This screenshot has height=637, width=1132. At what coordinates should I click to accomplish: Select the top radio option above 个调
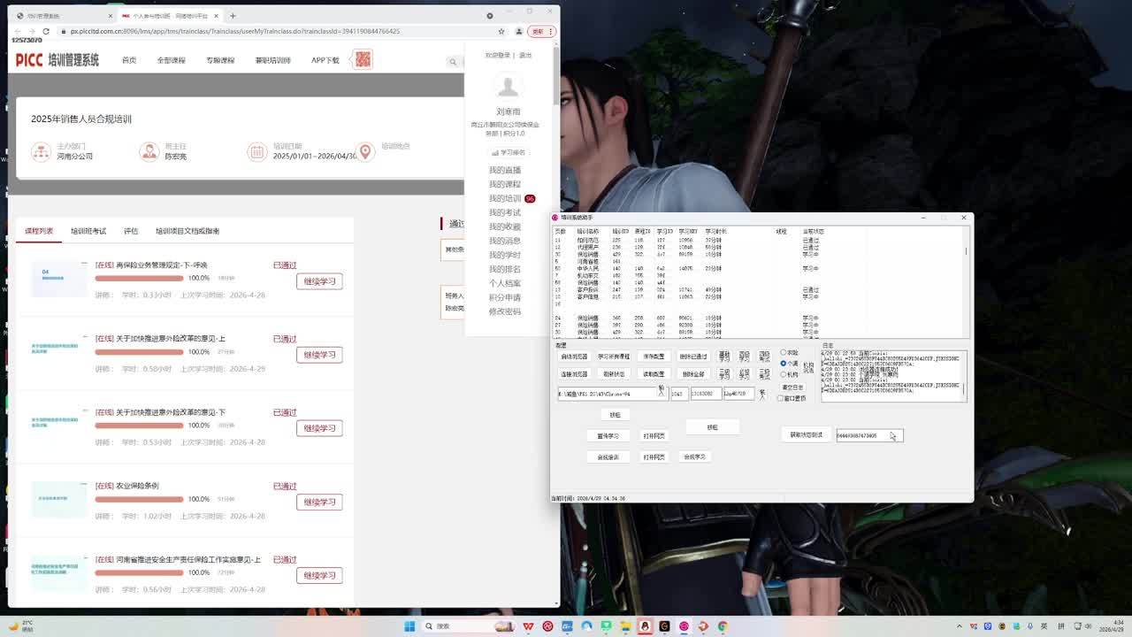(784, 352)
